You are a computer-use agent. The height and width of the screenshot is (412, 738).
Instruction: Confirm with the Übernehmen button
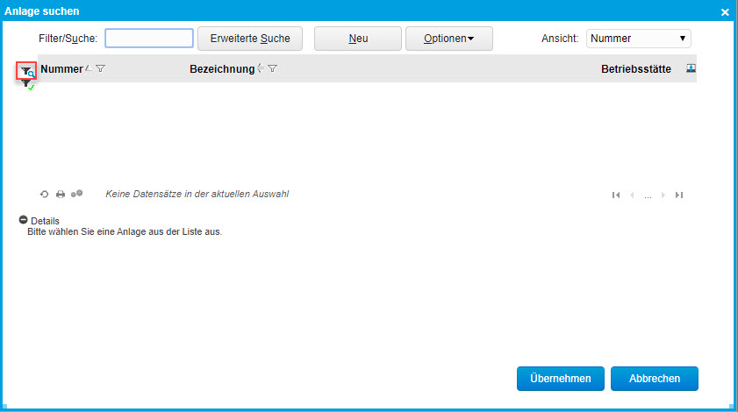click(x=561, y=379)
